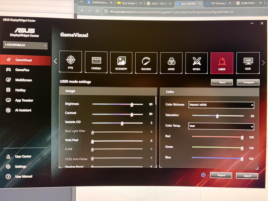Show previous GameVisual modes with left arrow
This screenshot has height=201, width=268.
point(55,61)
